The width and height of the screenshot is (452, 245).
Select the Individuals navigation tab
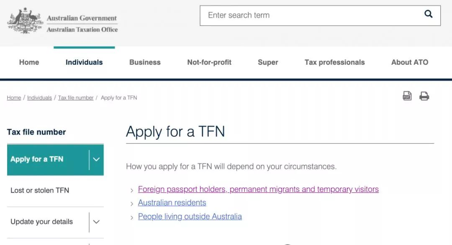point(84,62)
